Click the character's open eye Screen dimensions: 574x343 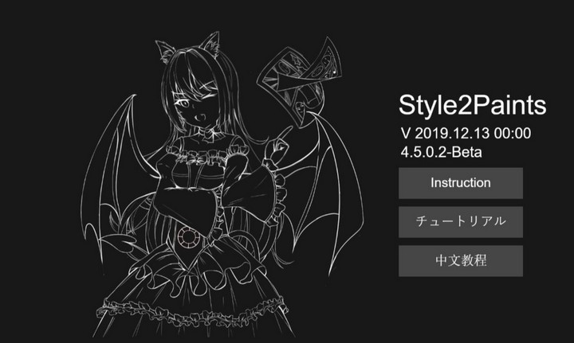(184, 103)
